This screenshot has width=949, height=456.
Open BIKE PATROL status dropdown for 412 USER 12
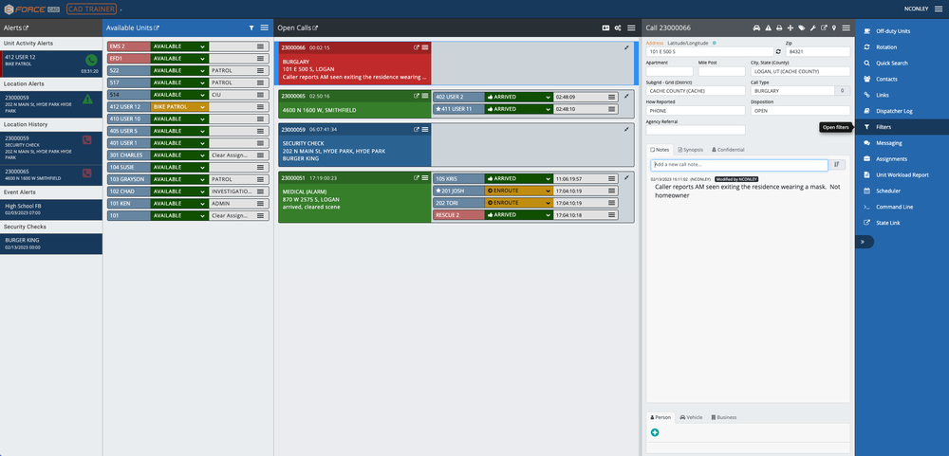click(x=179, y=107)
